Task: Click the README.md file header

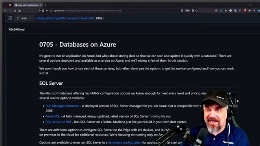Action: pyautogui.click(x=17, y=30)
